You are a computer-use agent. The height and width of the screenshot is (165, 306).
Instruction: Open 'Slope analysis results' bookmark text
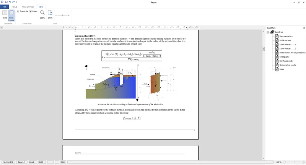[288, 65]
